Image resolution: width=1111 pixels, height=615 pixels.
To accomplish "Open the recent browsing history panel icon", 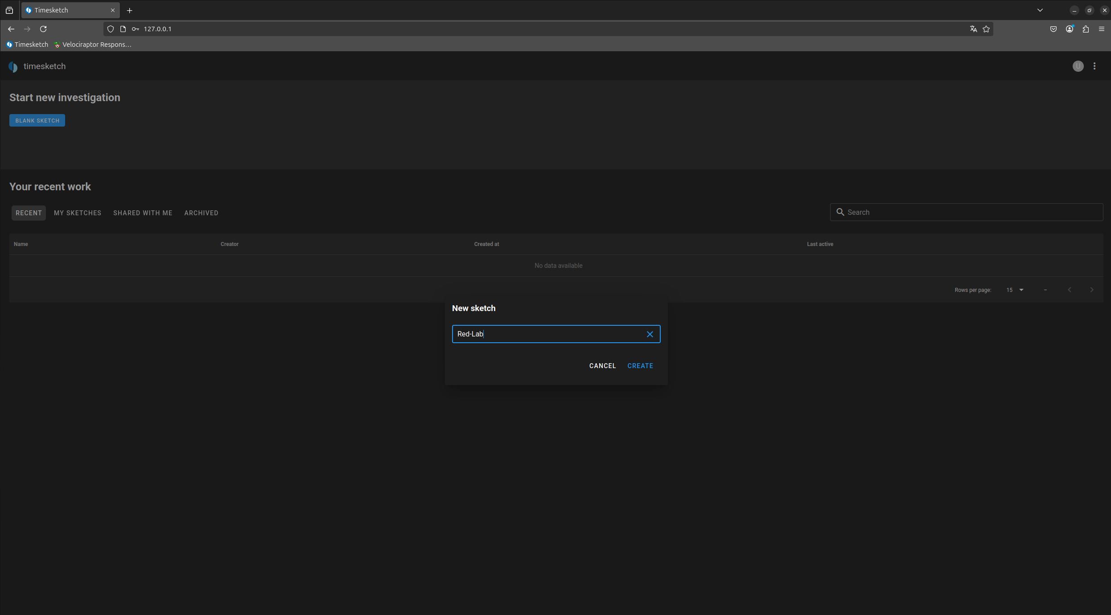I will coord(9,10).
